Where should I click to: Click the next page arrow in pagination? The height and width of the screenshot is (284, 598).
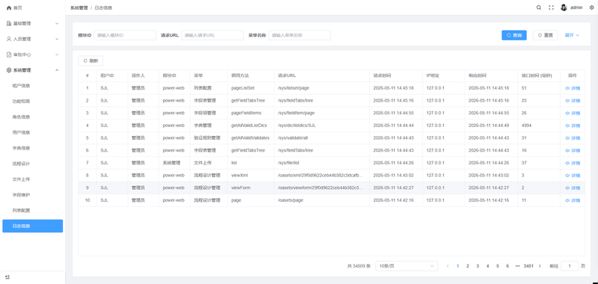(540, 266)
